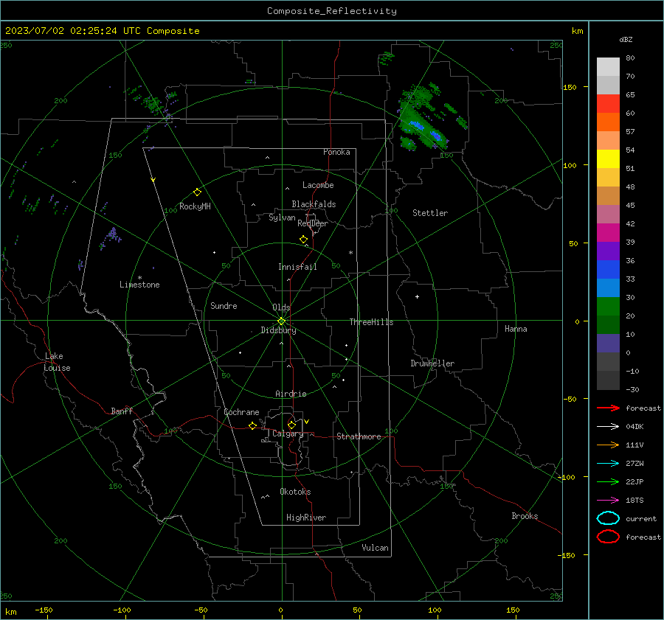This screenshot has height=620, width=664.
Task: Click the HighRiver town label
Action: pos(306,518)
